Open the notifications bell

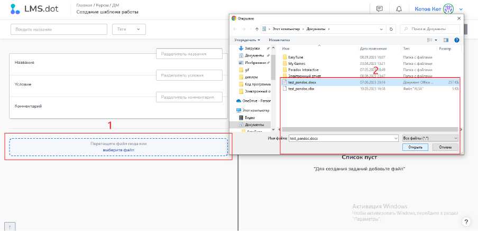coord(399,9)
